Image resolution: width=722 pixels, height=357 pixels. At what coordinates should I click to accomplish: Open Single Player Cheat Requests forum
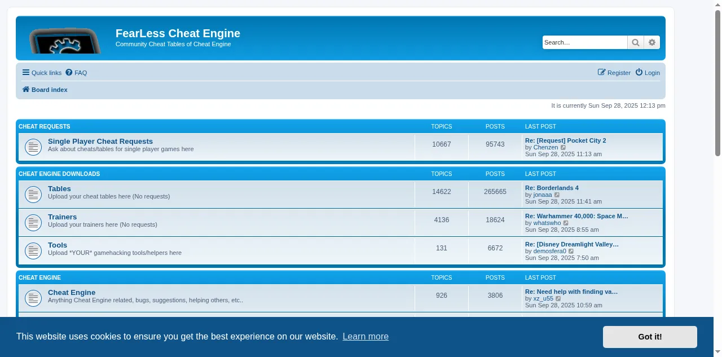coord(100,142)
